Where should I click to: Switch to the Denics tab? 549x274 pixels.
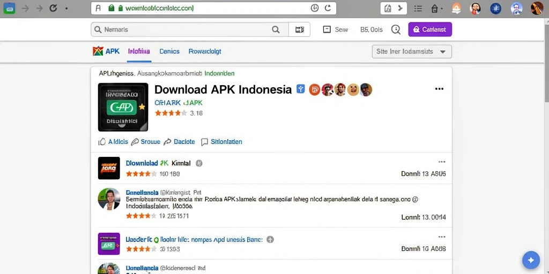pos(169,51)
